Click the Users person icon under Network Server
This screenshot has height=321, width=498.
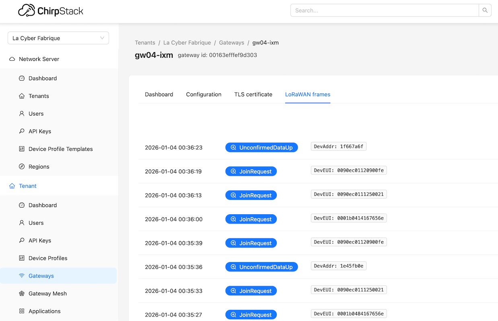tap(21, 114)
